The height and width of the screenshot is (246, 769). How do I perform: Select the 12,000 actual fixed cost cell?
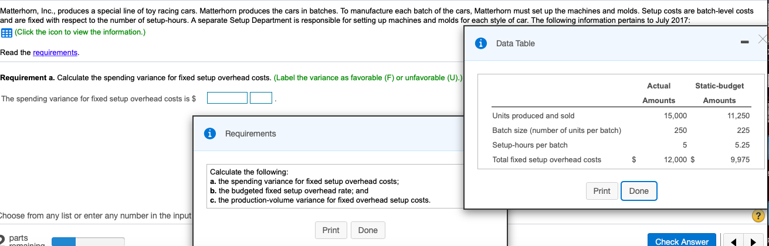click(x=676, y=159)
